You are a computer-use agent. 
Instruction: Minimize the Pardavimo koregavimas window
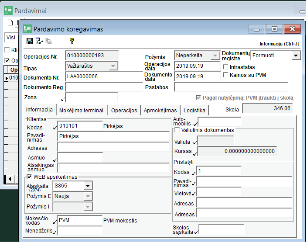[256, 29]
